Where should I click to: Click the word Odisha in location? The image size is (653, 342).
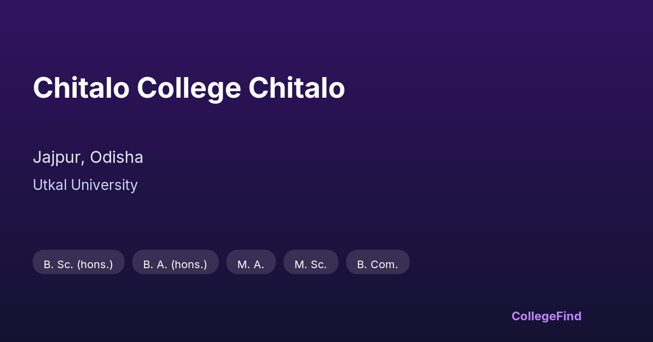coord(116,157)
